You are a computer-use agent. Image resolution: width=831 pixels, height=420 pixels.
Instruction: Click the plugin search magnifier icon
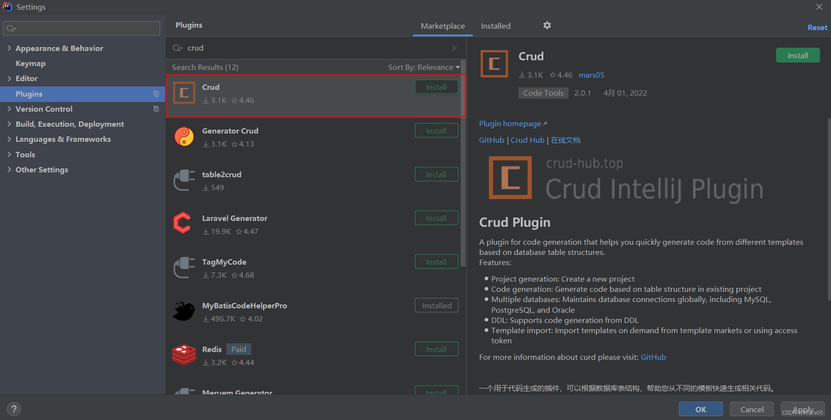(177, 48)
